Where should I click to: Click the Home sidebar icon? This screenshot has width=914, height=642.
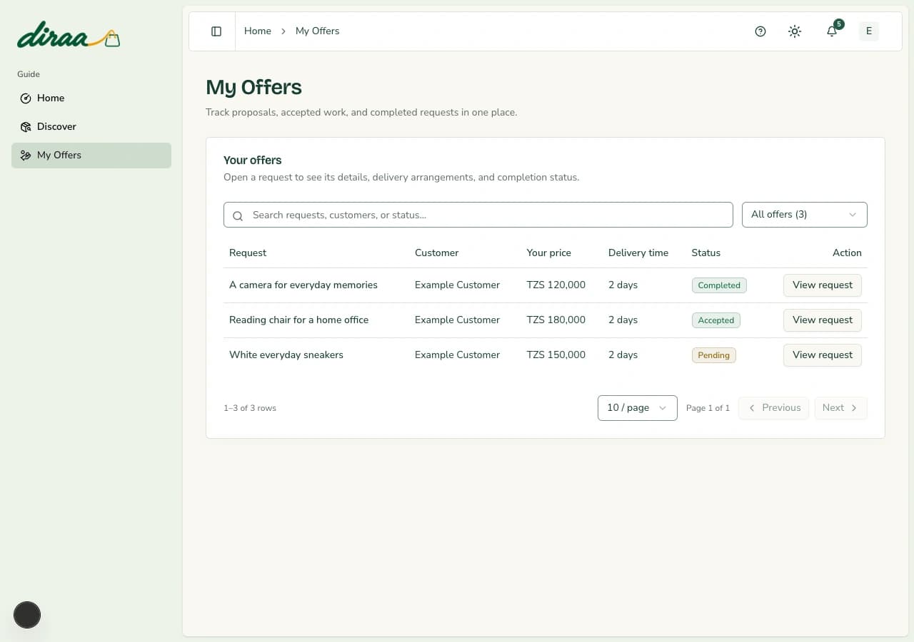point(26,98)
